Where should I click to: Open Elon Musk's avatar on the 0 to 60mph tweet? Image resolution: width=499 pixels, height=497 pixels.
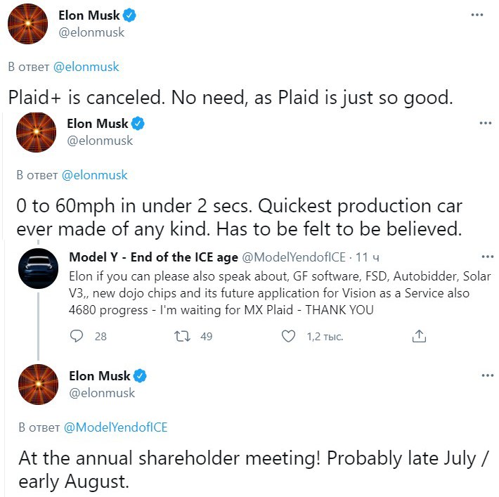[36, 132]
